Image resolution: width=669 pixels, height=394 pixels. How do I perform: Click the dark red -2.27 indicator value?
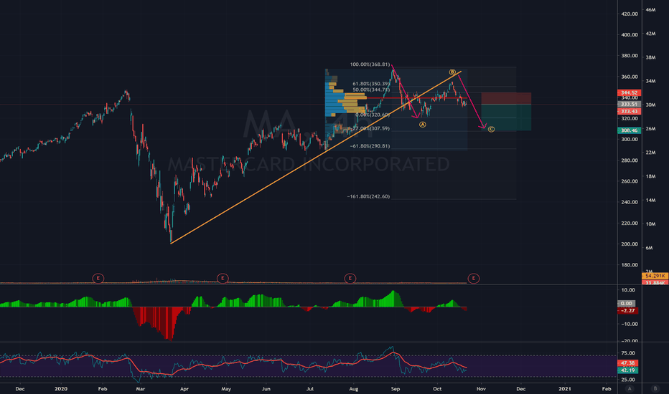628,310
